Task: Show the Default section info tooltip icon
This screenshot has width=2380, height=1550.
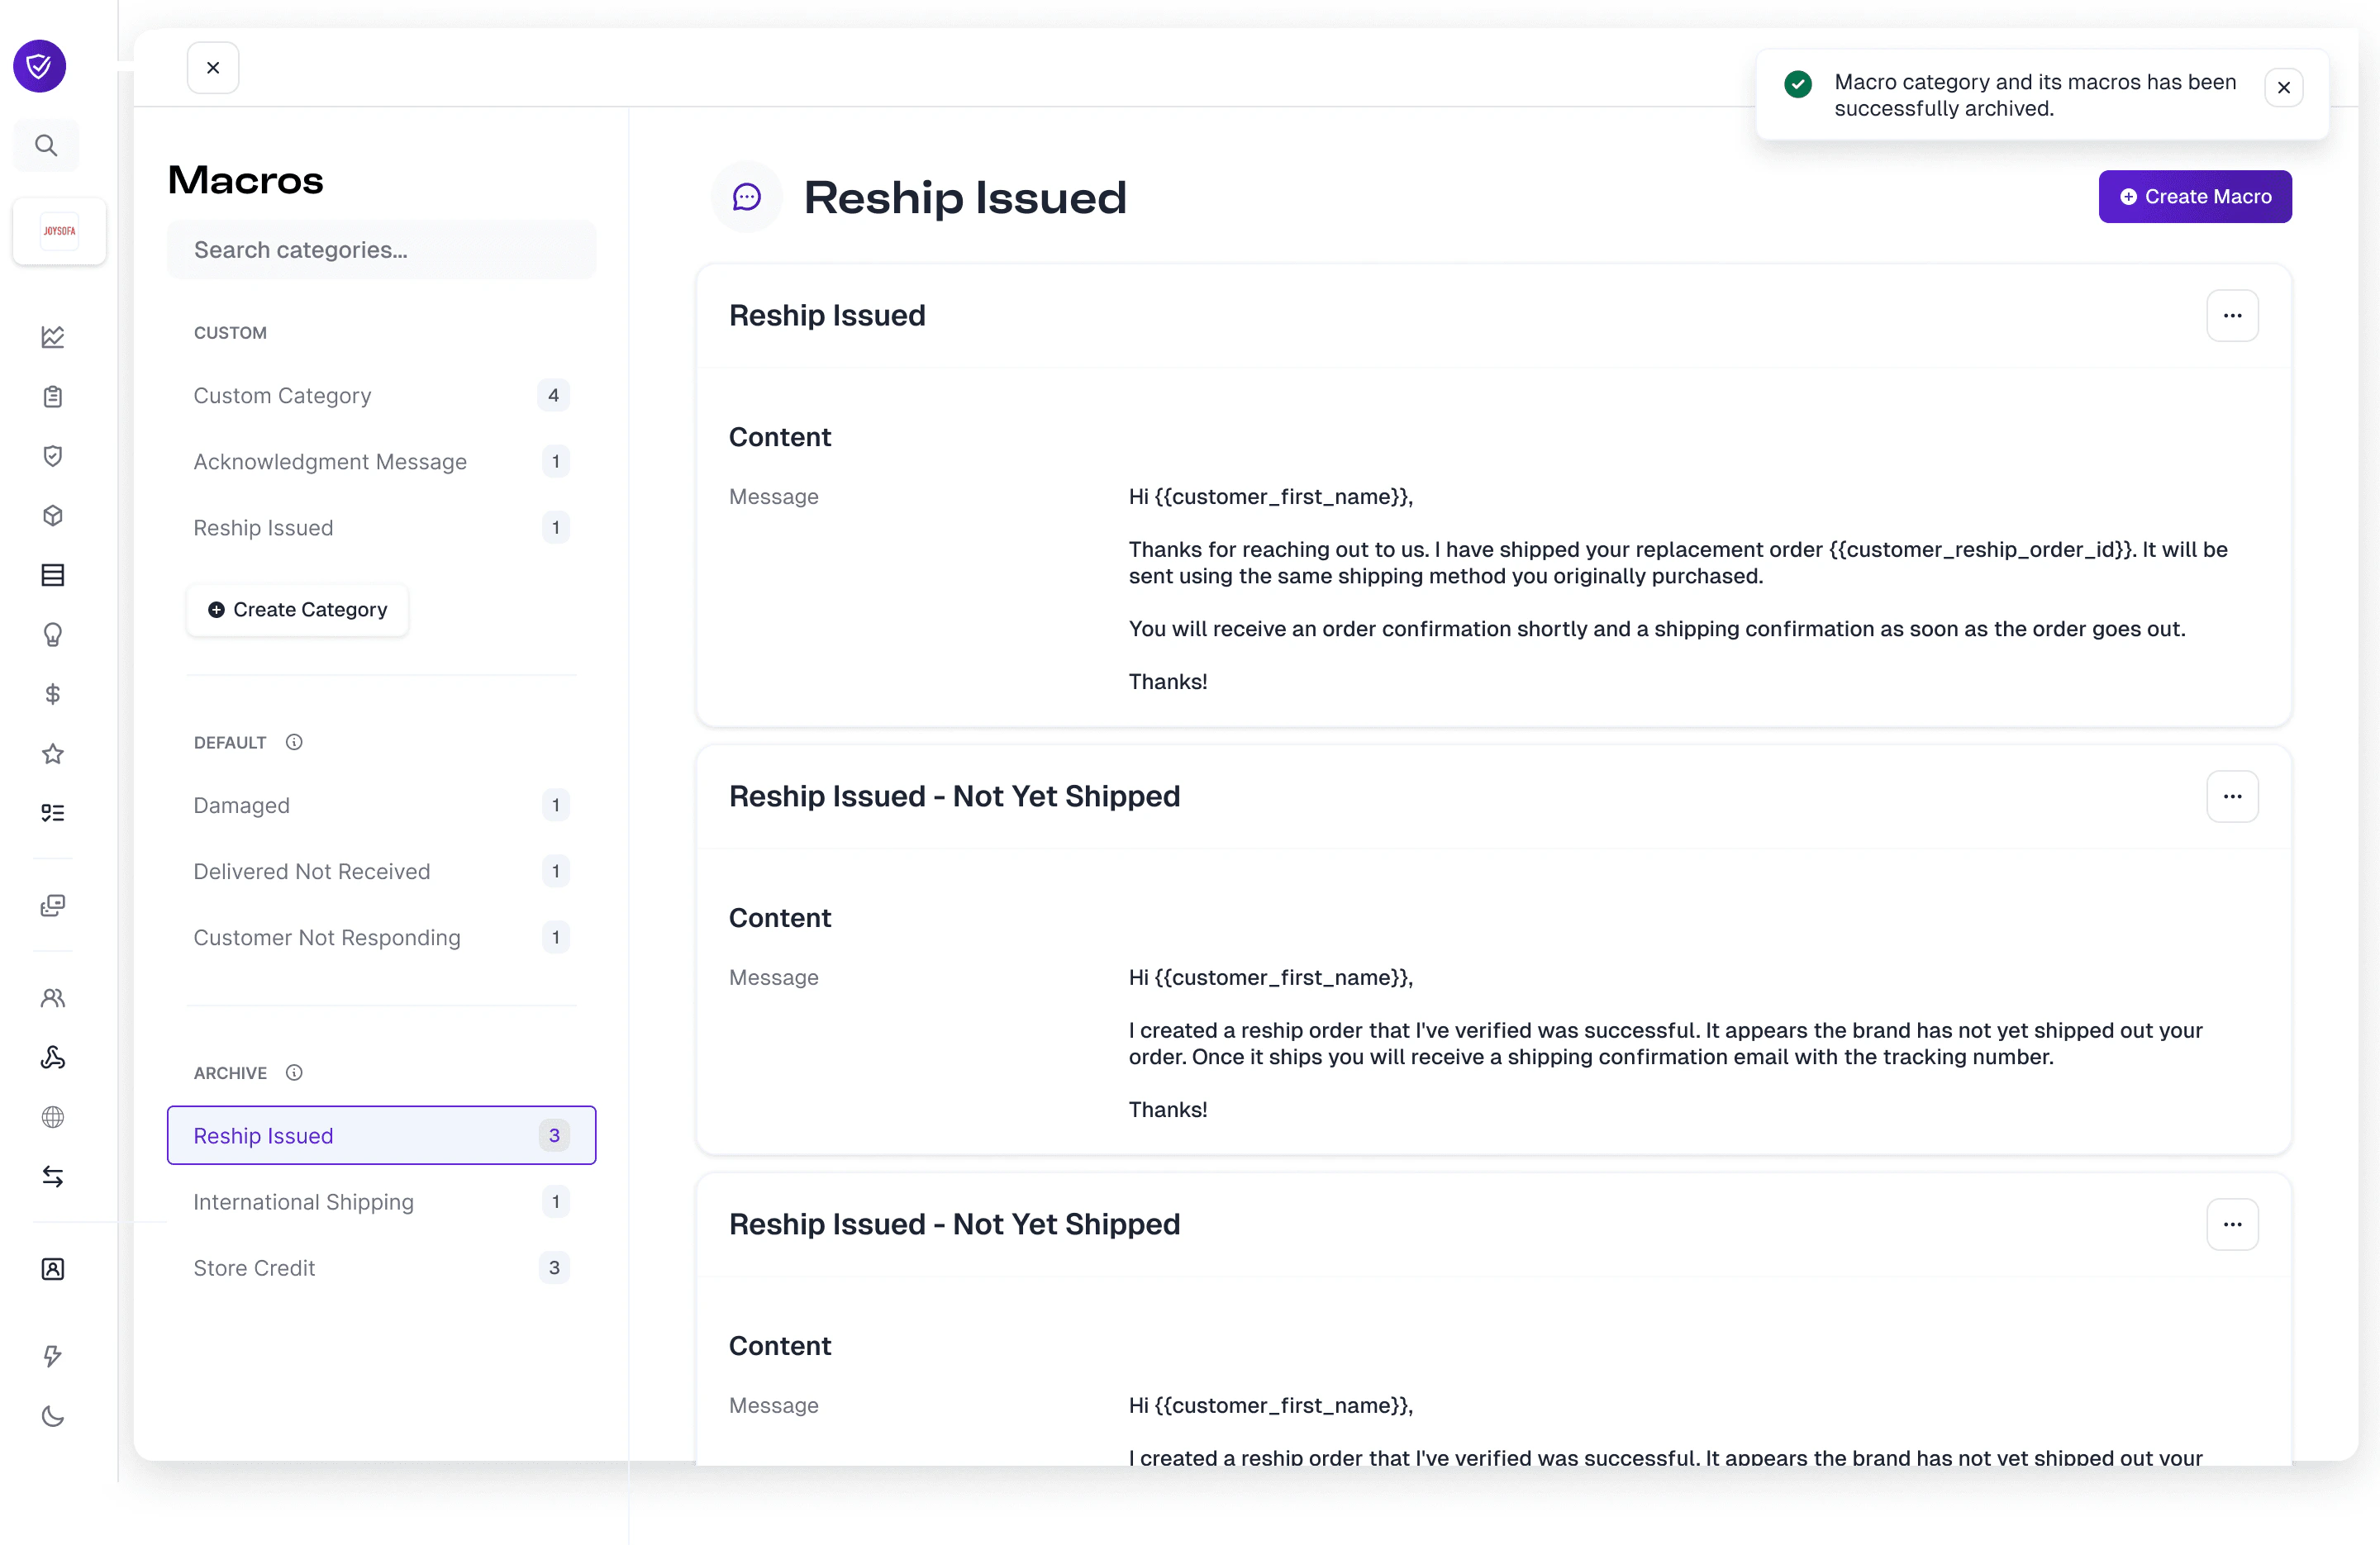Action: coord(294,743)
